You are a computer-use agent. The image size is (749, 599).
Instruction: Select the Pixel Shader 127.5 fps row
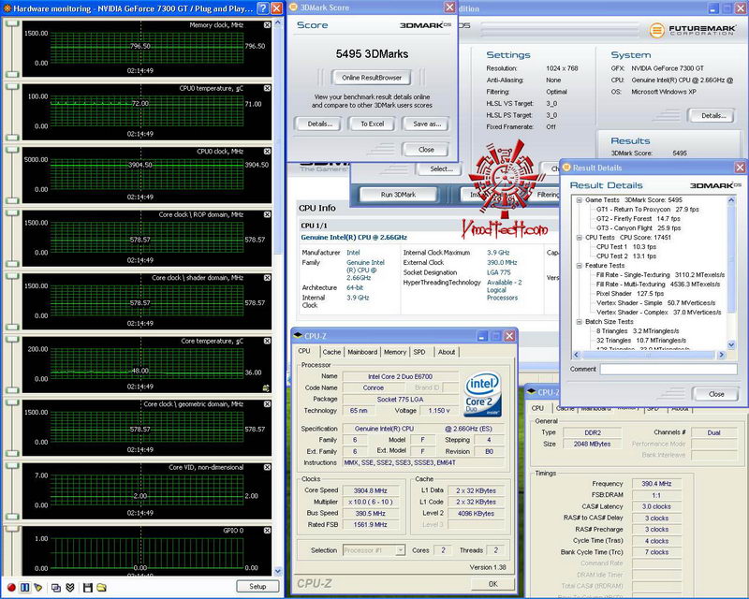(629, 294)
